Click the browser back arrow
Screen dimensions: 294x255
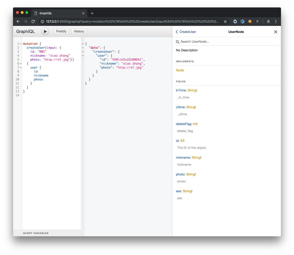click(18, 22)
